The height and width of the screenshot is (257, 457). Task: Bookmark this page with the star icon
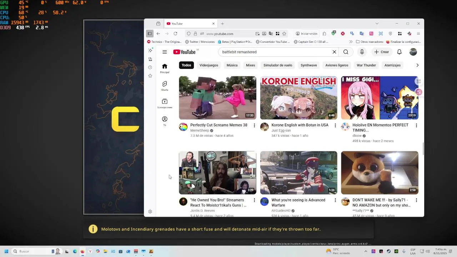[x=284, y=34]
